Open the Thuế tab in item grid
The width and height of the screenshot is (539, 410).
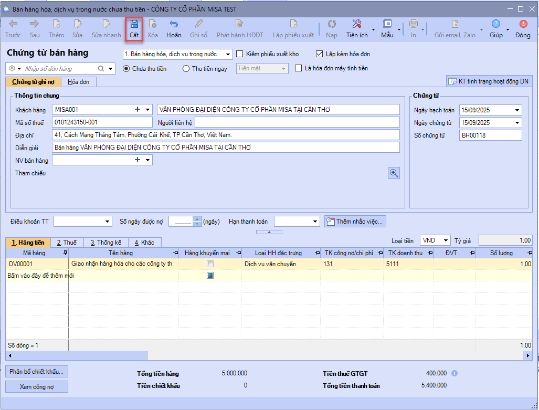pyautogui.click(x=67, y=243)
